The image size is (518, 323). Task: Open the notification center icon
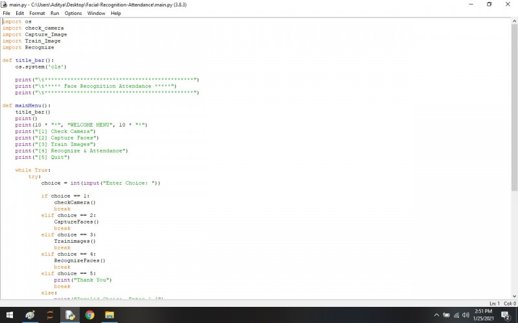click(506, 315)
